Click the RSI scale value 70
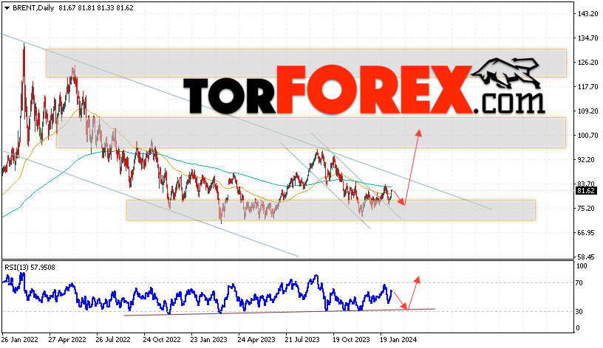Viewport: 603px width, 348px height. [579, 283]
